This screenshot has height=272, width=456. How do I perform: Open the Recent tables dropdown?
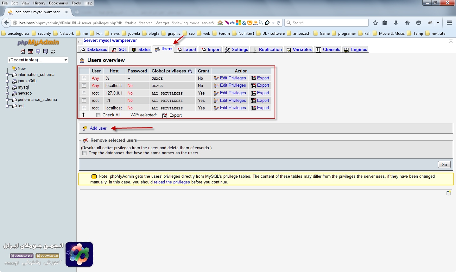coord(38,60)
